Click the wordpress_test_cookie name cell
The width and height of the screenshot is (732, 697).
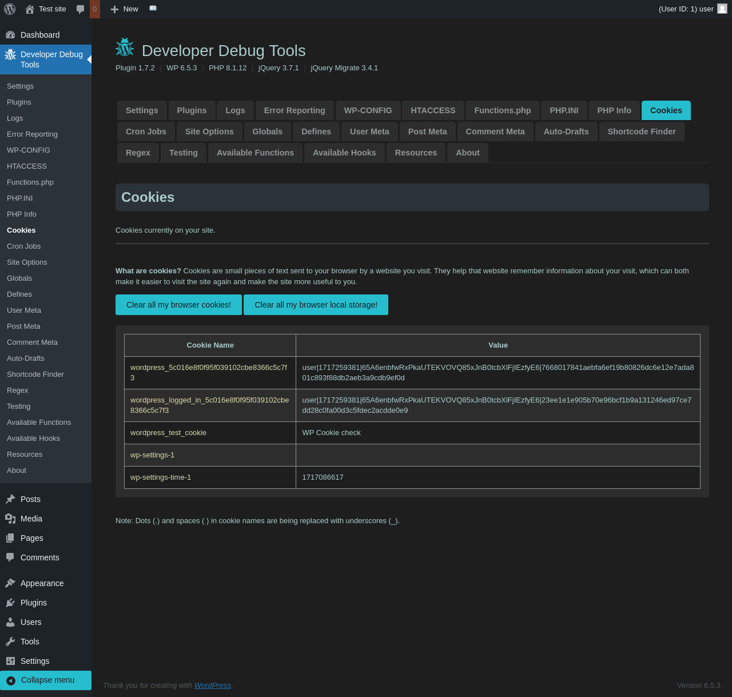[168, 433]
